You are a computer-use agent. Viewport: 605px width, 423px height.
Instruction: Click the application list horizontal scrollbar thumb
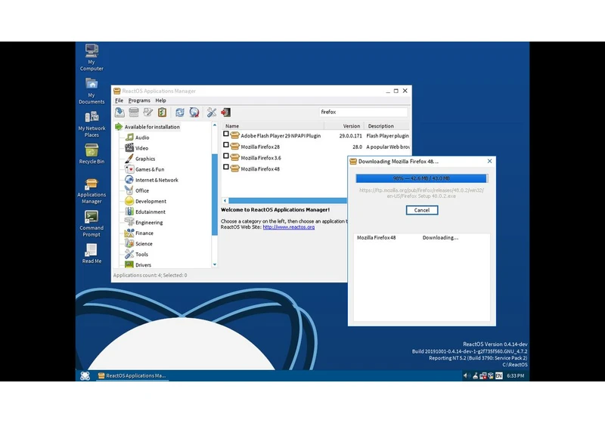click(287, 200)
